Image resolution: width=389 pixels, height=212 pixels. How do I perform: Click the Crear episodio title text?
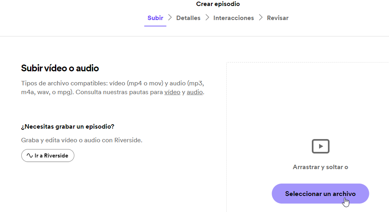(218, 4)
